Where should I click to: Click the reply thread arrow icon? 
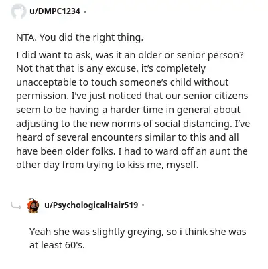pos(16,207)
